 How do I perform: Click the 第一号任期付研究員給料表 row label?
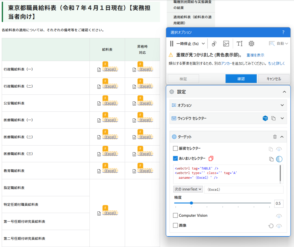(x=24, y=221)
